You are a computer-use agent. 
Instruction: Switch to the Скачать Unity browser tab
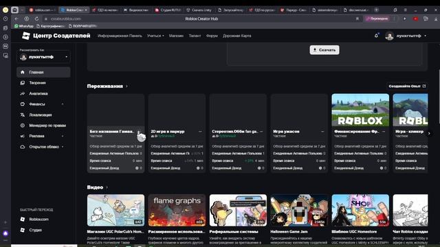pyautogui.click(x=199, y=10)
